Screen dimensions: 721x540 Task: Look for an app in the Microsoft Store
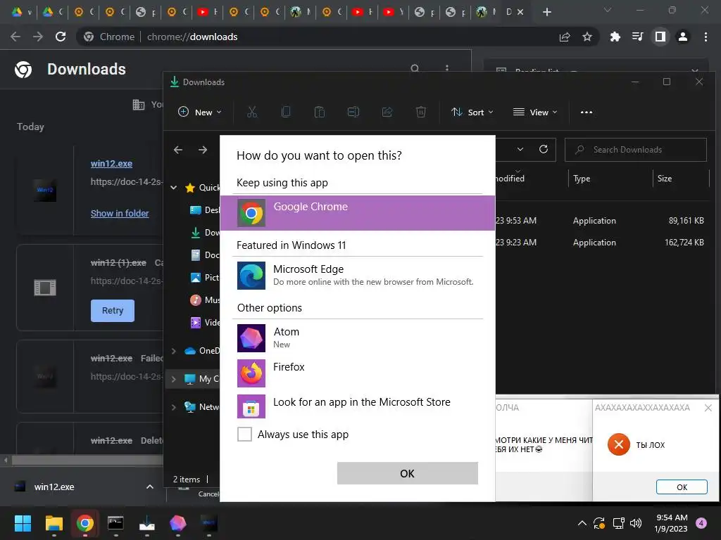pyautogui.click(x=357, y=406)
